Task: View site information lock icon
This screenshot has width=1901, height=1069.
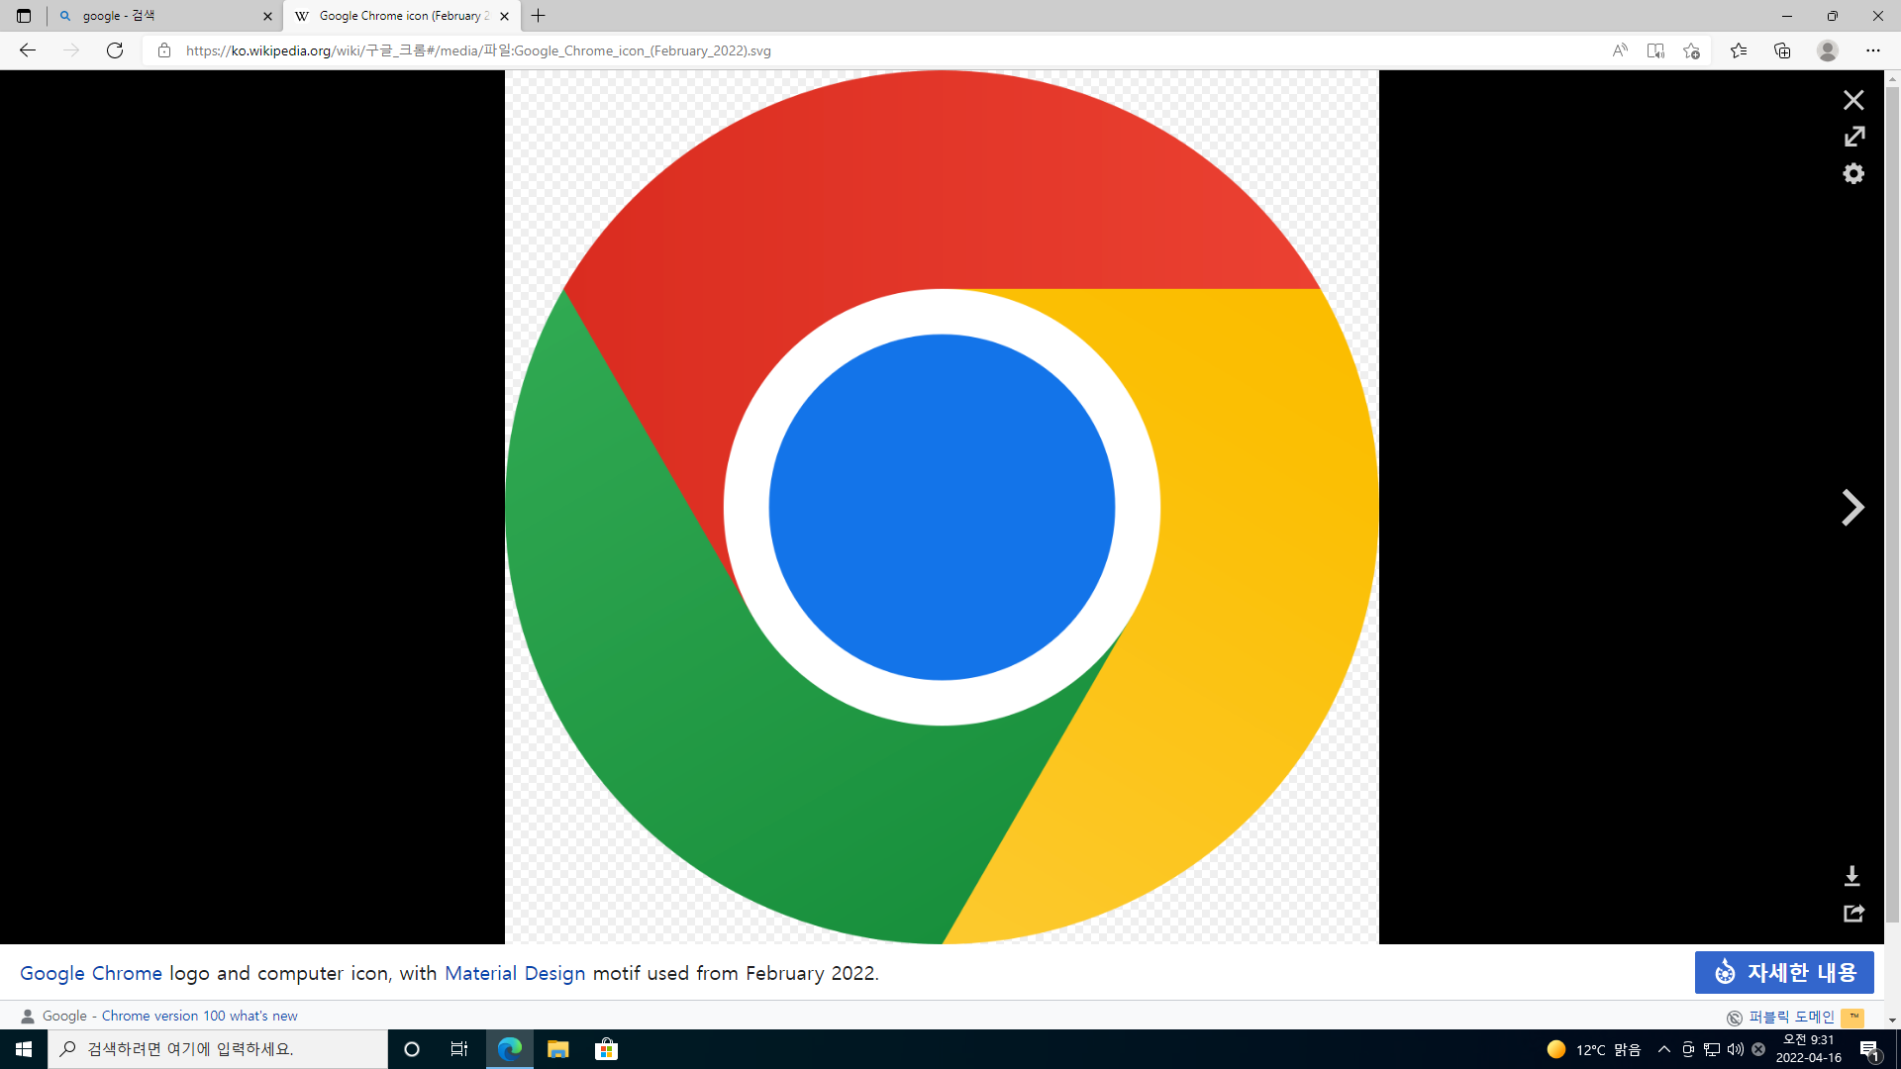Action: pyautogui.click(x=164, y=50)
